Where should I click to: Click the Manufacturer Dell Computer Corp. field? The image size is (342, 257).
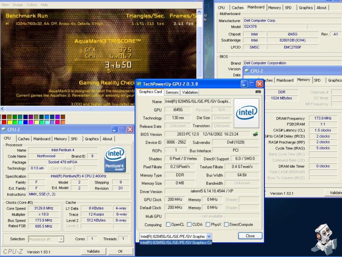click(x=292, y=21)
